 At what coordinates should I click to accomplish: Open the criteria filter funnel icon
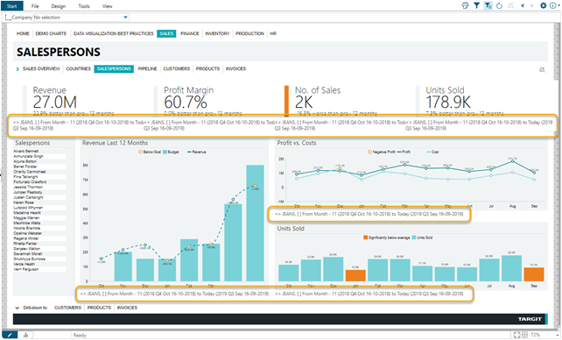coord(476,6)
